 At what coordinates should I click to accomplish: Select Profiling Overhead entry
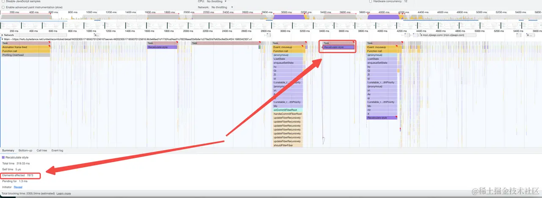click(x=25, y=55)
